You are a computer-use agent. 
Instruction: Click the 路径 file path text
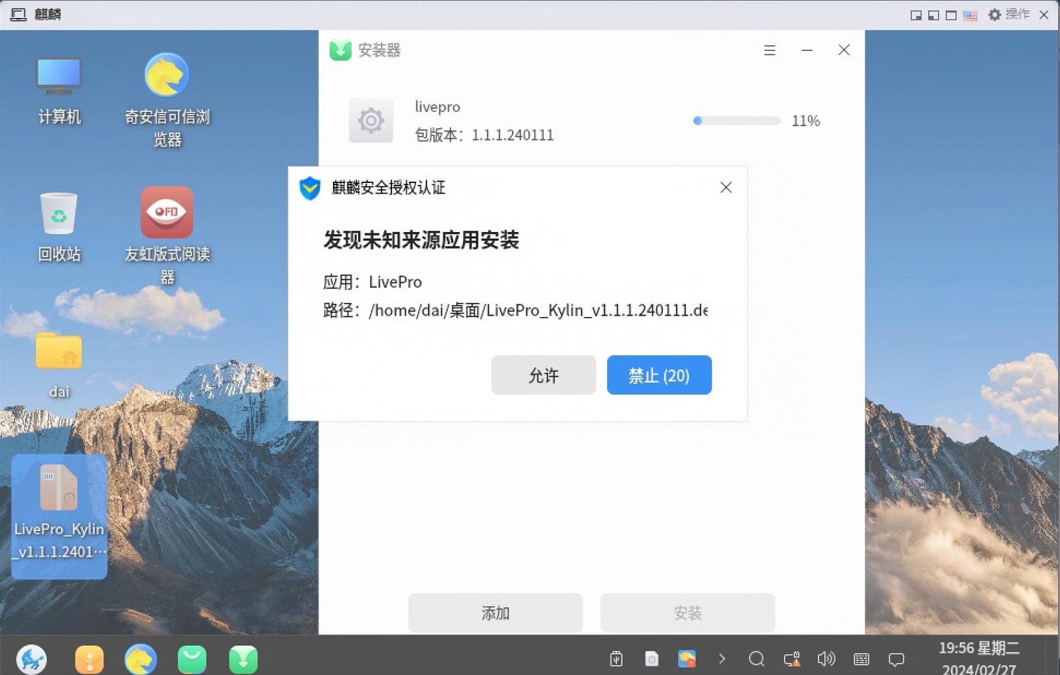click(515, 310)
